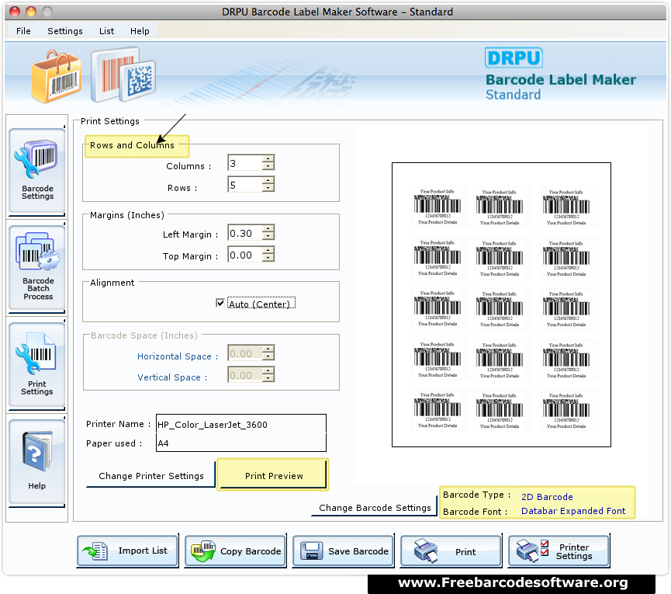Open the Settings menu

[65, 31]
